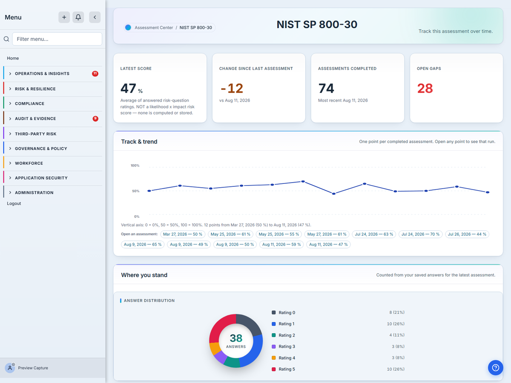Click the 'Where you stand' heading
Viewport: 511px width, 383px height.
pos(144,275)
